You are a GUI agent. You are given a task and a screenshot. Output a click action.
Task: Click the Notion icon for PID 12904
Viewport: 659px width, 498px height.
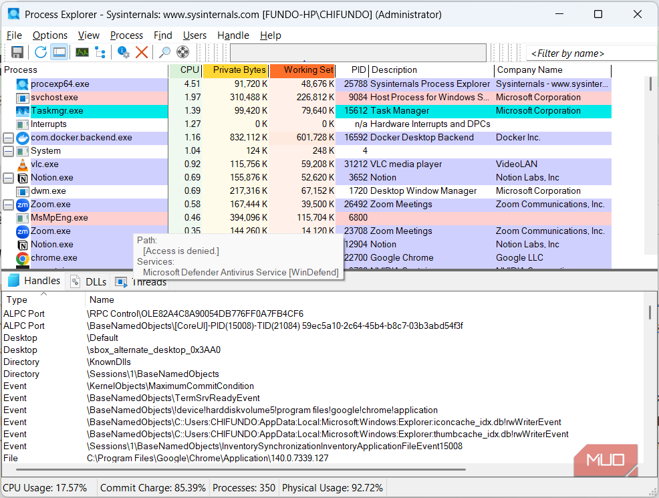(22, 245)
